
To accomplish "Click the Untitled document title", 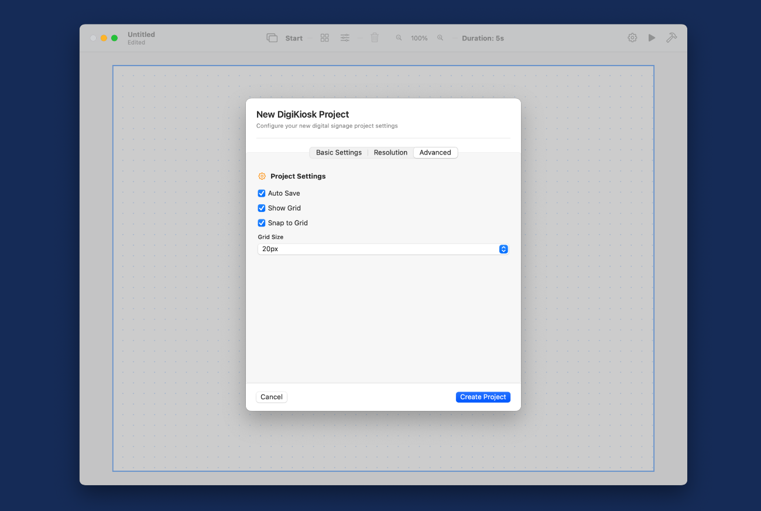I will click(x=141, y=35).
